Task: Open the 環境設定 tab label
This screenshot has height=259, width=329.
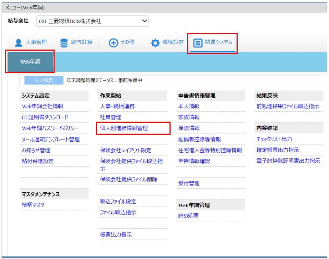Action: tap(173, 42)
